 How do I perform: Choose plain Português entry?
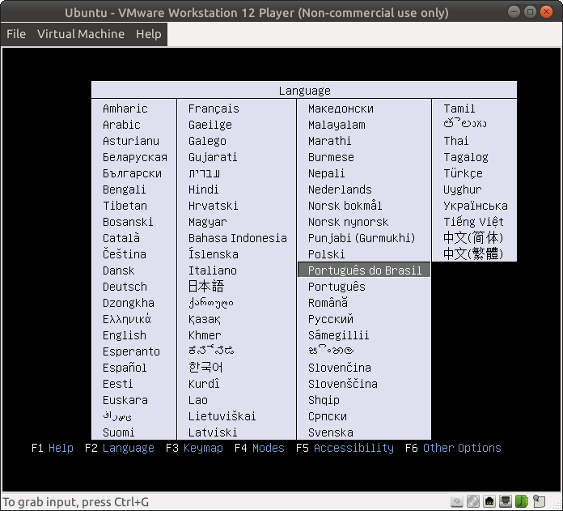click(x=337, y=287)
